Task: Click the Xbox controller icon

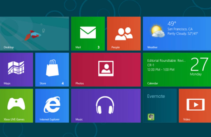Action: (x=16, y=104)
